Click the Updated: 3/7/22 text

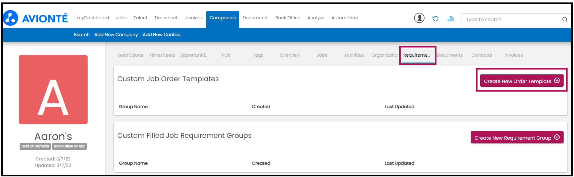(x=53, y=165)
